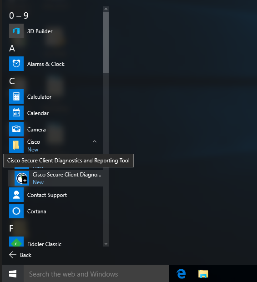Open File Explorer from taskbar
Screen dimensions: 257x282
(203, 274)
